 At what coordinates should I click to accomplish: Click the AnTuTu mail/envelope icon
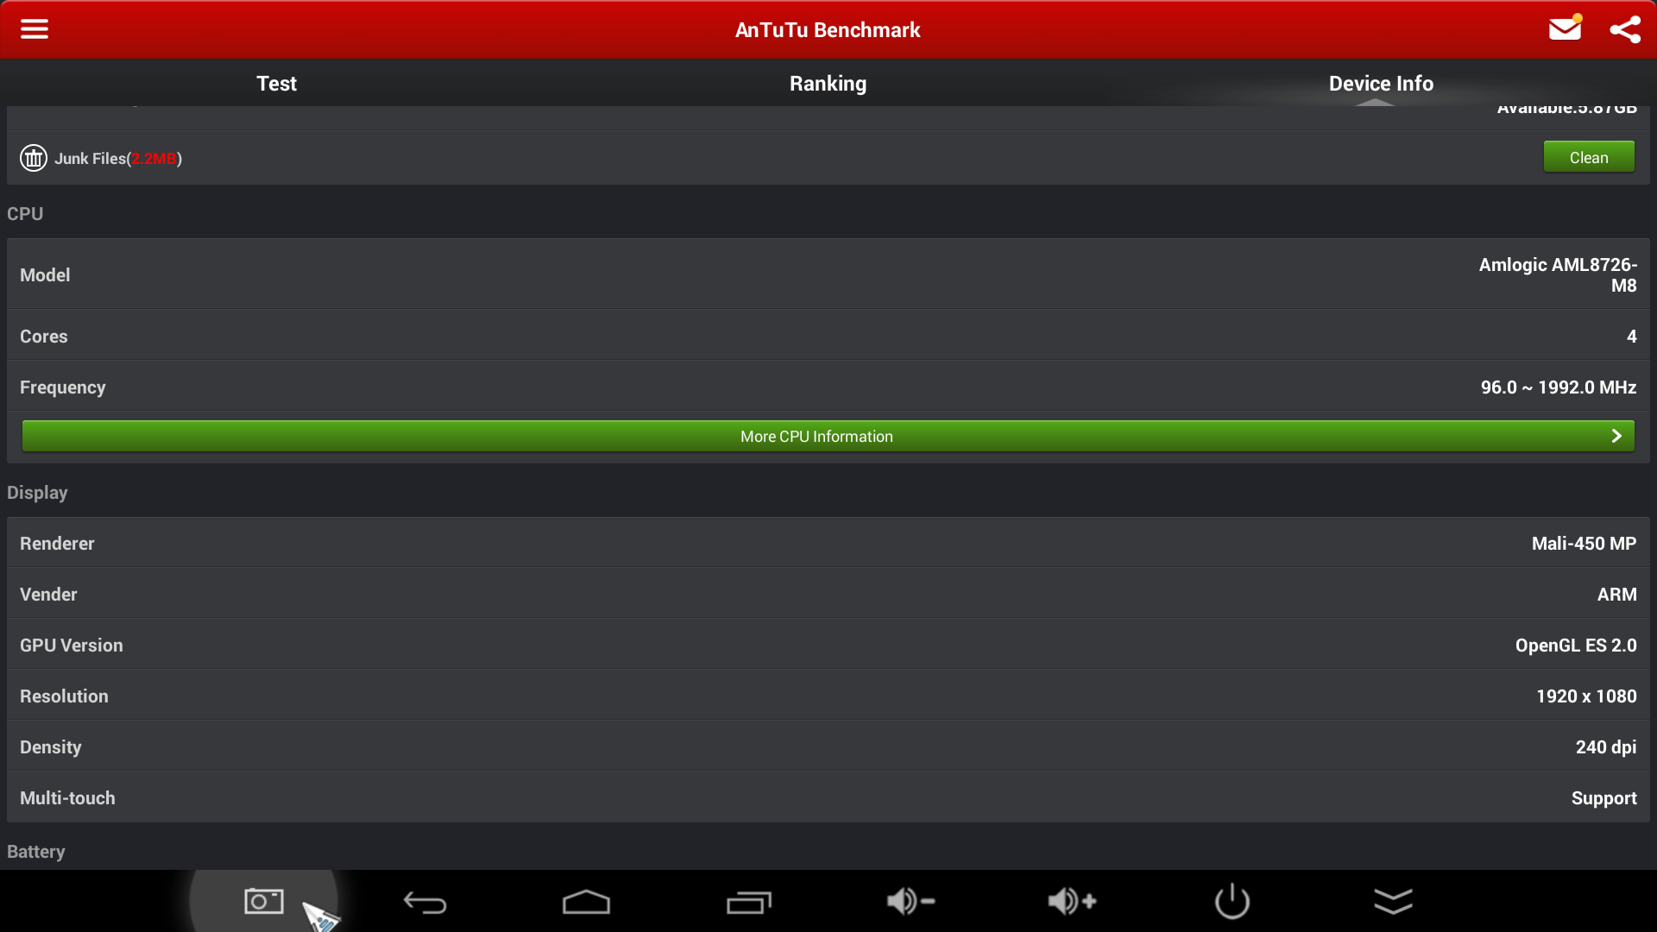pyautogui.click(x=1566, y=29)
